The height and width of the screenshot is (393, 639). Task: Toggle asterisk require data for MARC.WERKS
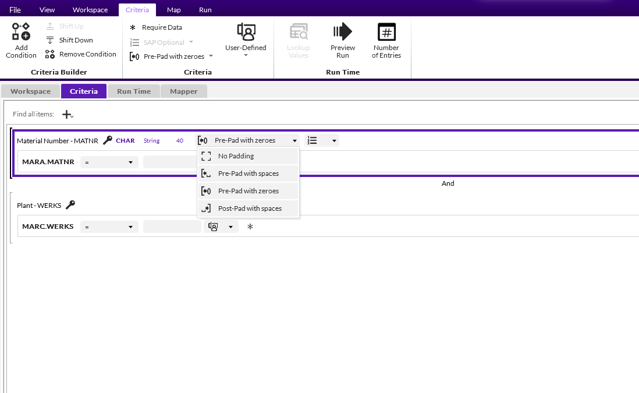pyautogui.click(x=250, y=226)
